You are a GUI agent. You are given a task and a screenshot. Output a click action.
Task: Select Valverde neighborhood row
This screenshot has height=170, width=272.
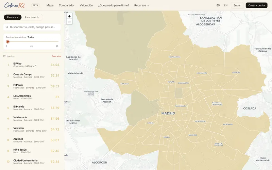[x=32, y=129]
